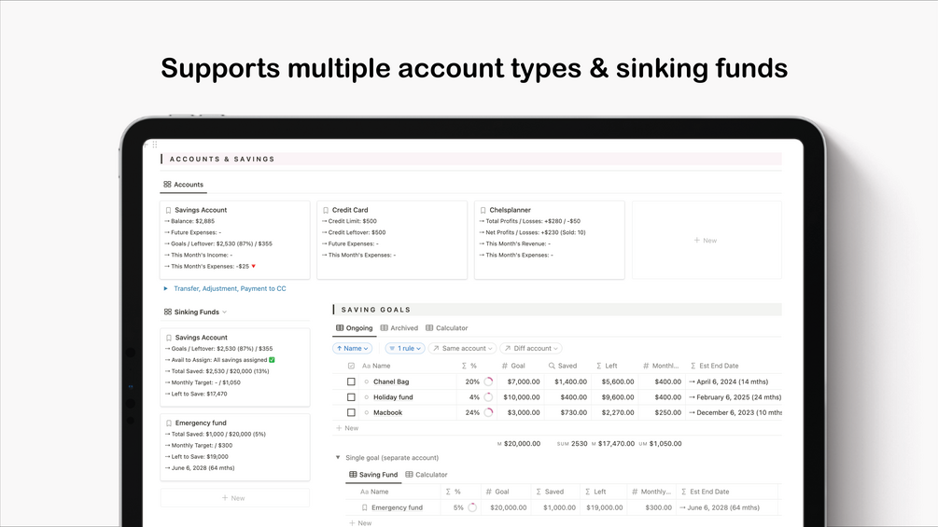Screen dimensions: 938x527
Task: Click the Aa Name column header in Saving Goals
Action: click(x=376, y=366)
